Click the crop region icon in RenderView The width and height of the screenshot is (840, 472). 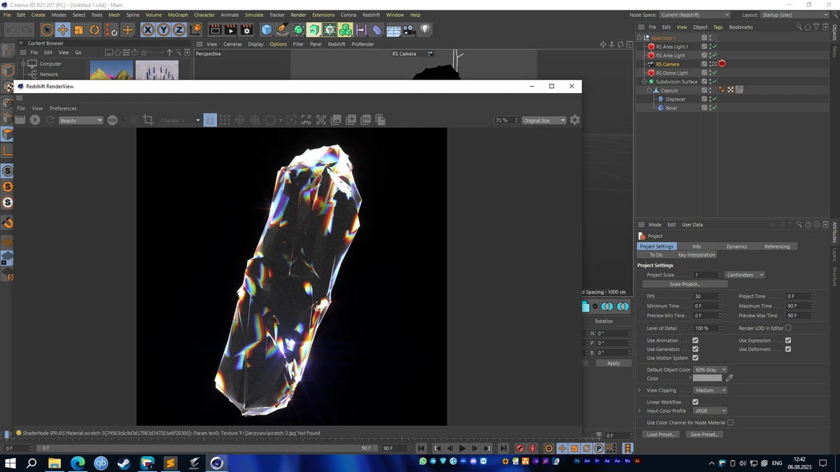click(x=148, y=120)
